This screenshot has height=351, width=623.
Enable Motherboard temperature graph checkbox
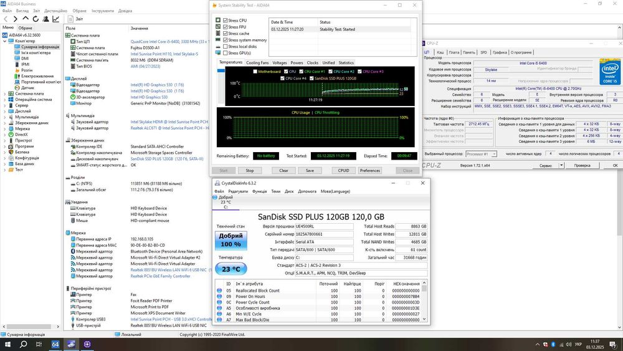tap(255, 72)
